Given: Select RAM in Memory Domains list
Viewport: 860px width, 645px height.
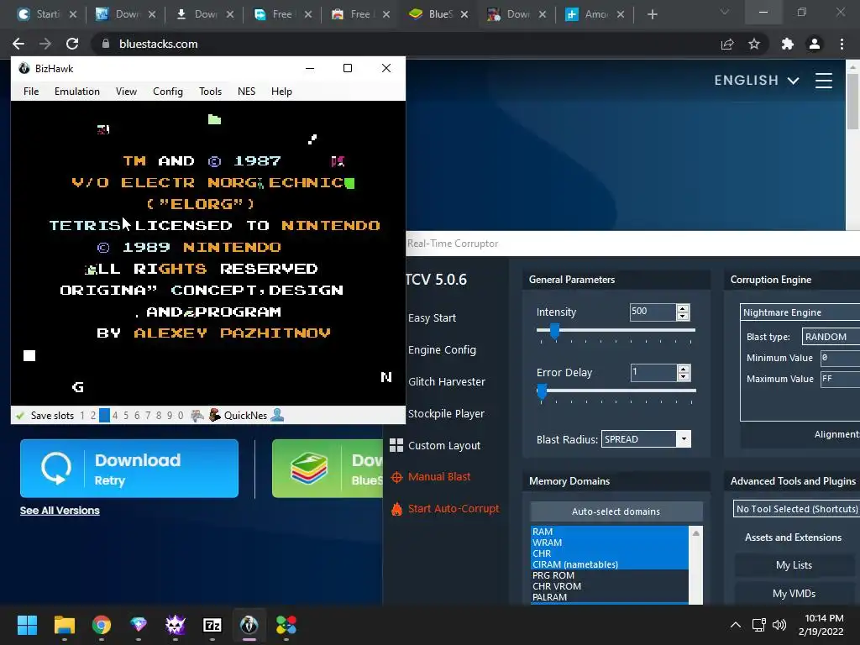Looking at the screenshot, I should coord(610,532).
